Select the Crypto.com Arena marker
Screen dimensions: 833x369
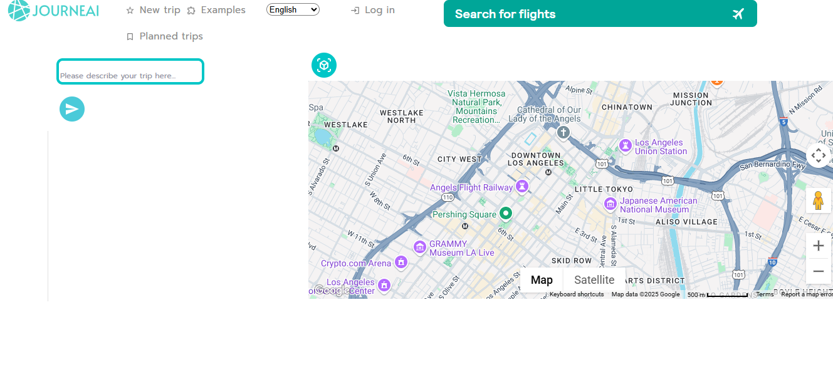click(401, 262)
